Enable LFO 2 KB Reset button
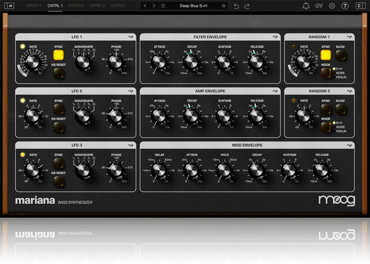This screenshot has height=264, width=370. 58,127
